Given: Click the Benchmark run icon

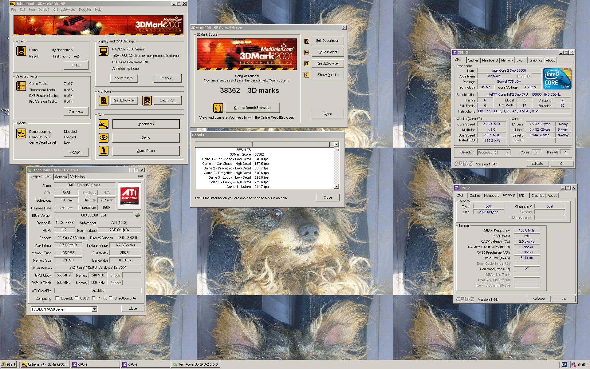Looking at the screenshot, I should coord(104,124).
